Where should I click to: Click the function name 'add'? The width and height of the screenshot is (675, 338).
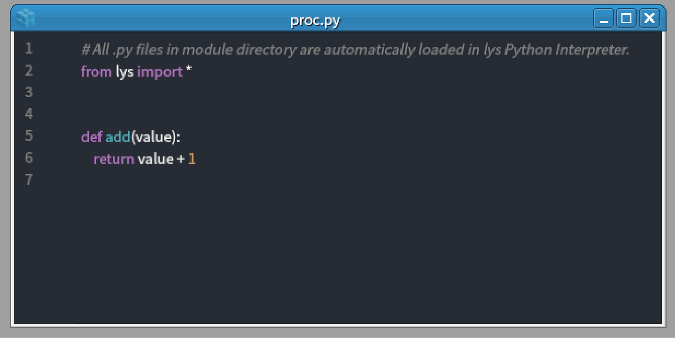pos(118,138)
